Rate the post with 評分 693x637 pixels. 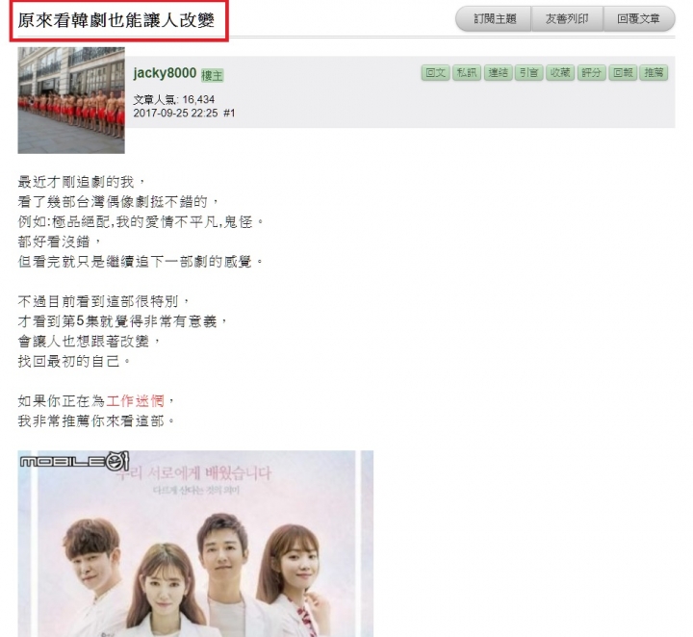[x=591, y=73]
